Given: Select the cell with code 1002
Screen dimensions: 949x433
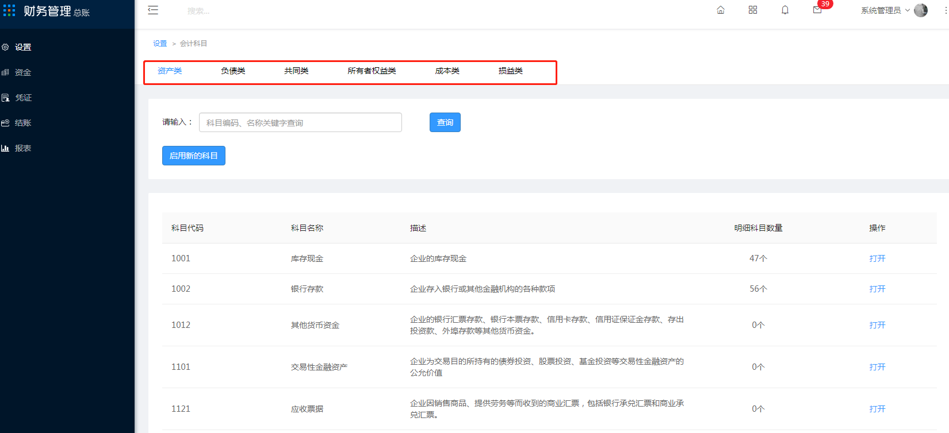Looking at the screenshot, I should [181, 289].
